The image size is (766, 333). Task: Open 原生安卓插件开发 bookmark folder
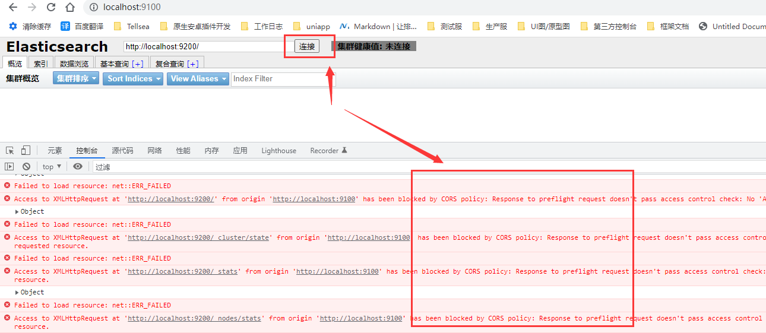(x=195, y=26)
